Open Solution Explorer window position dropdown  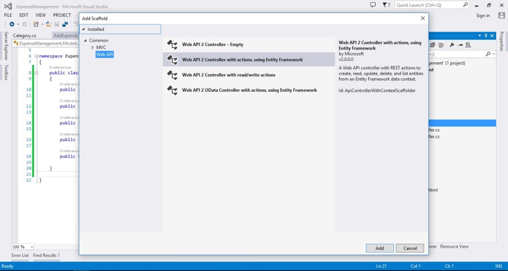click(480, 36)
